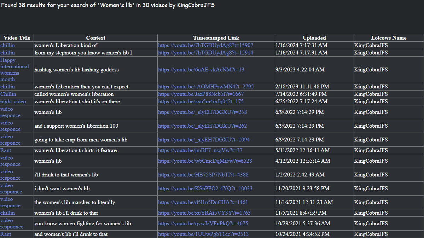
Task: Open the _slyEH7DGXU?t=1094 link
Action: 204,140
